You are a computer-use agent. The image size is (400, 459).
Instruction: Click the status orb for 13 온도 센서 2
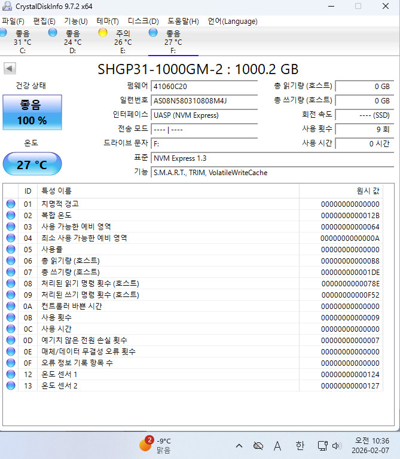(x=11, y=385)
